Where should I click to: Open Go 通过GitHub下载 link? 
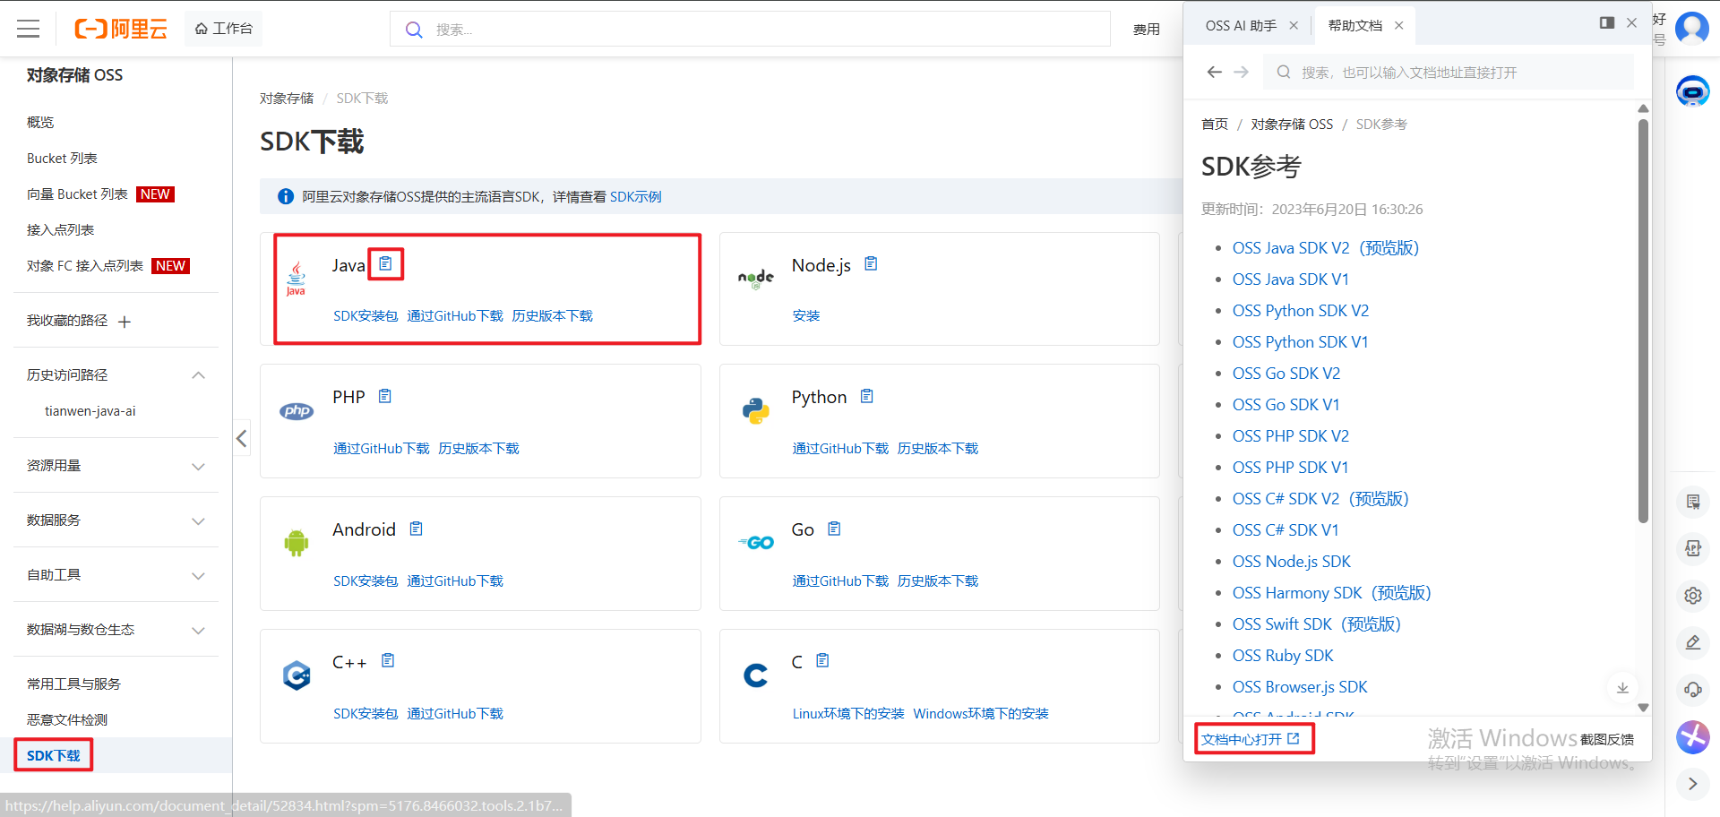(840, 580)
